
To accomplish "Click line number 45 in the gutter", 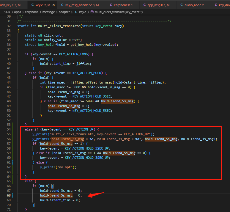I will (x=9, y=87).
